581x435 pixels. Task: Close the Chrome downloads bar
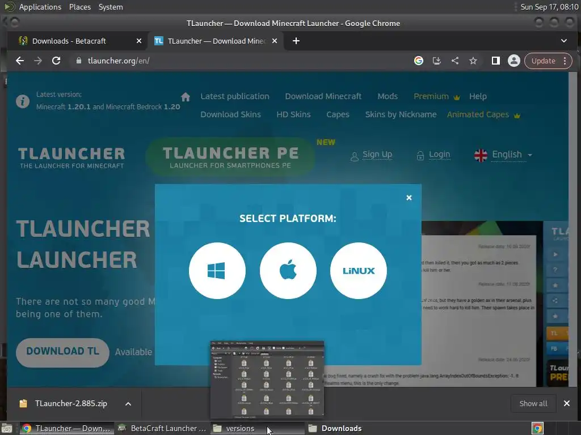pyautogui.click(x=567, y=404)
